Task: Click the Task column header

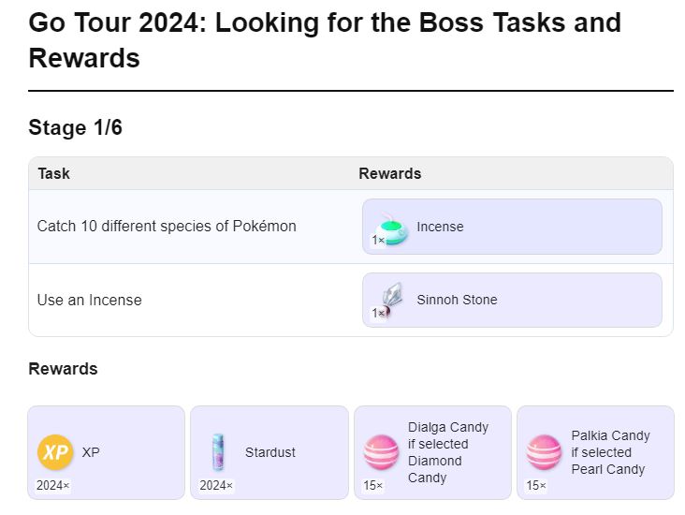Action: (x=53, y=173)
